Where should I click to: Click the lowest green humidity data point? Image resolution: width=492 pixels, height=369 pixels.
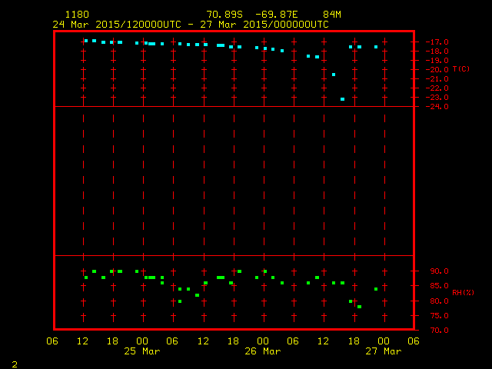tap(359, 307)
